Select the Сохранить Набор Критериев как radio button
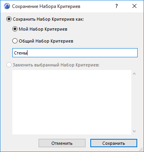This screenshot has width=144, height=152. (x=9, y=19)
